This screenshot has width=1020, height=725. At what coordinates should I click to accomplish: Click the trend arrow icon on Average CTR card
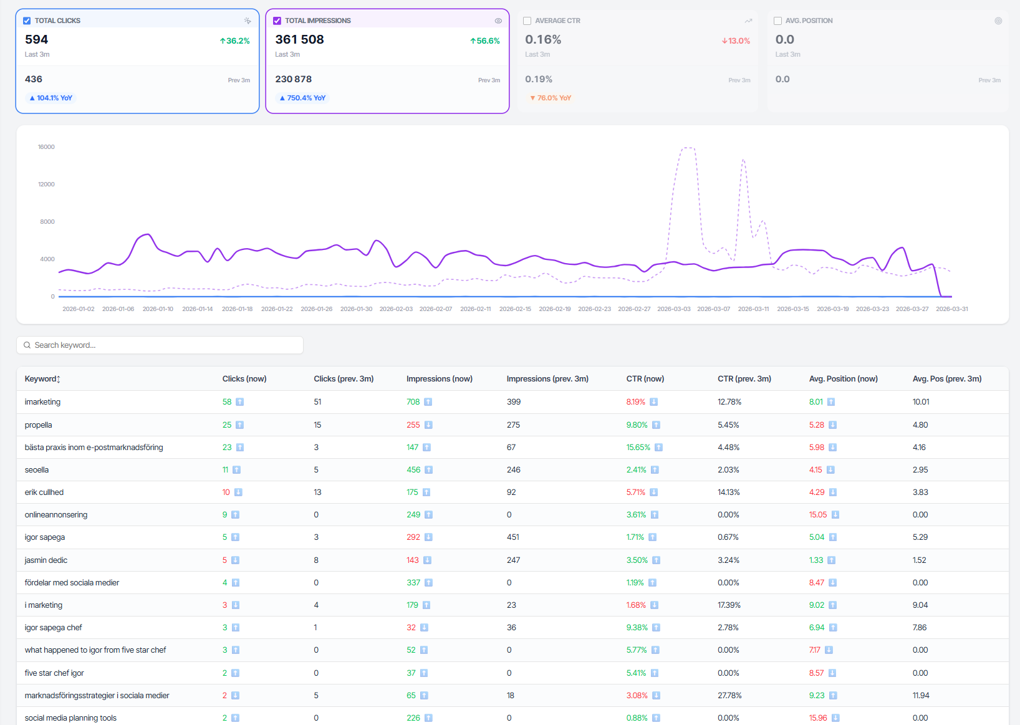coord(748,21)
